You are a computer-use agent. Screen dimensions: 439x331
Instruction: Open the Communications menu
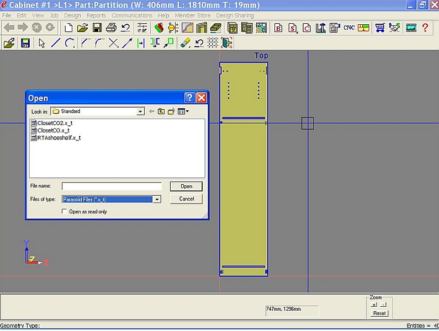pyautogui.click(x=132, y=15)
